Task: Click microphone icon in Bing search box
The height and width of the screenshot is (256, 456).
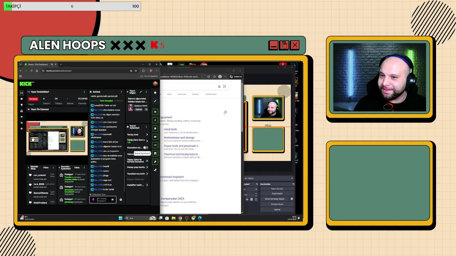Action: coord(219,86)
